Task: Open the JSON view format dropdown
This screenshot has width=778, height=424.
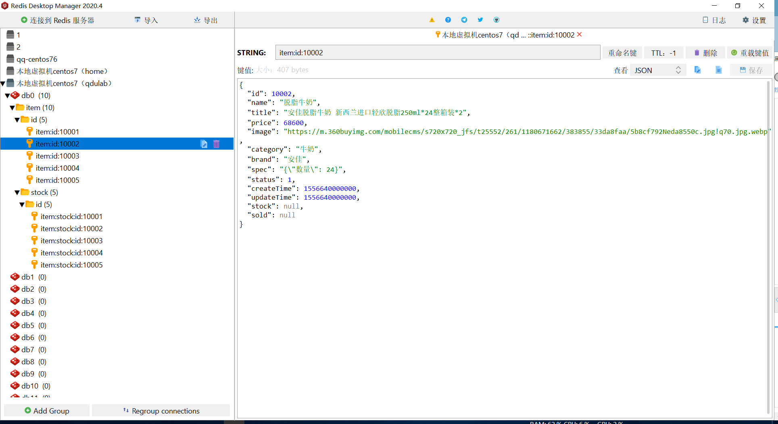Action: coord(657,70)
